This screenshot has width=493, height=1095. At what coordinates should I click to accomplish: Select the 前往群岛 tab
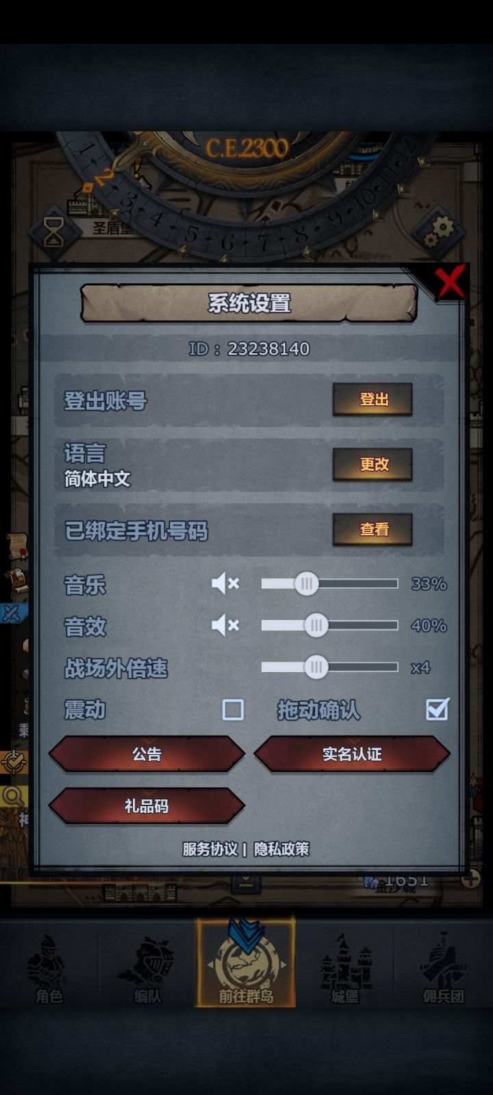click(x=246, y=962)
